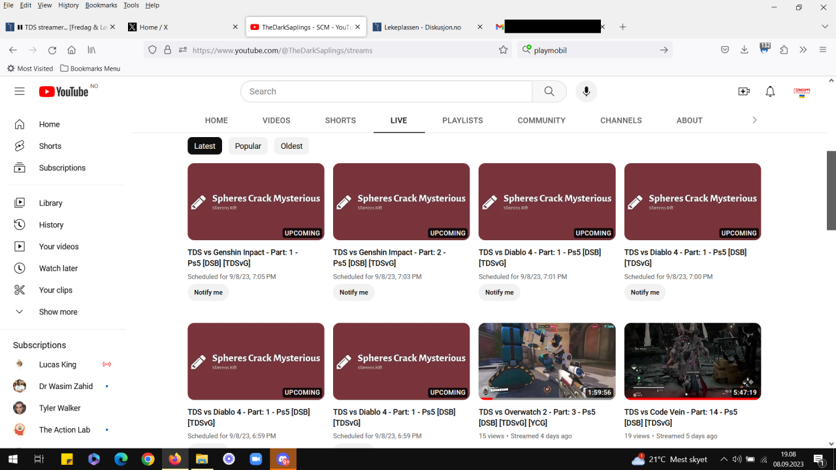Bookmark page with the star icon

tap(503, 50)
